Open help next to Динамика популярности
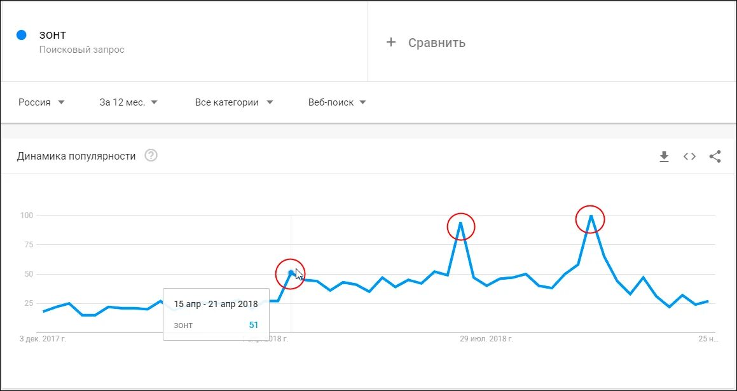The height and width of the screenshot is (391, 737). click(151, 156)
